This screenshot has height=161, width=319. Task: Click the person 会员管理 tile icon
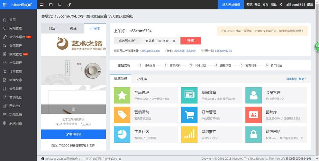tap(253, 95)
